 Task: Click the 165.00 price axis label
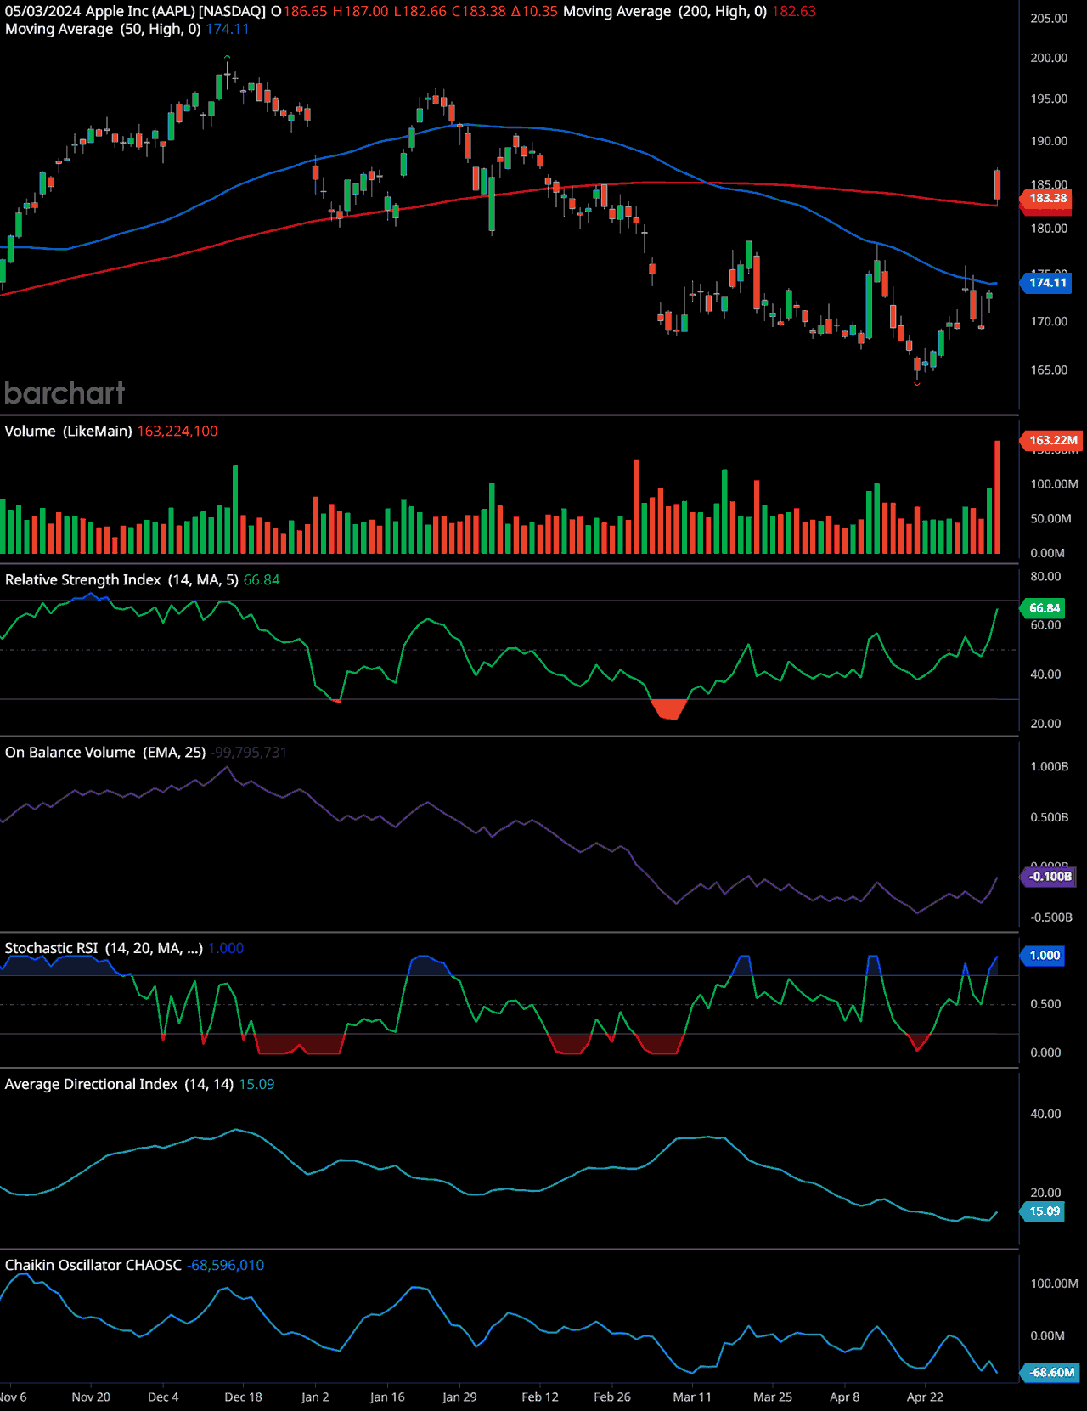pos(1049,370)
